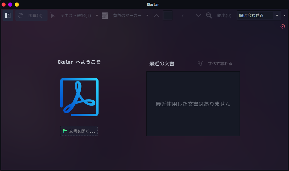Toggle the sidebar panel icon

(8, 15)
